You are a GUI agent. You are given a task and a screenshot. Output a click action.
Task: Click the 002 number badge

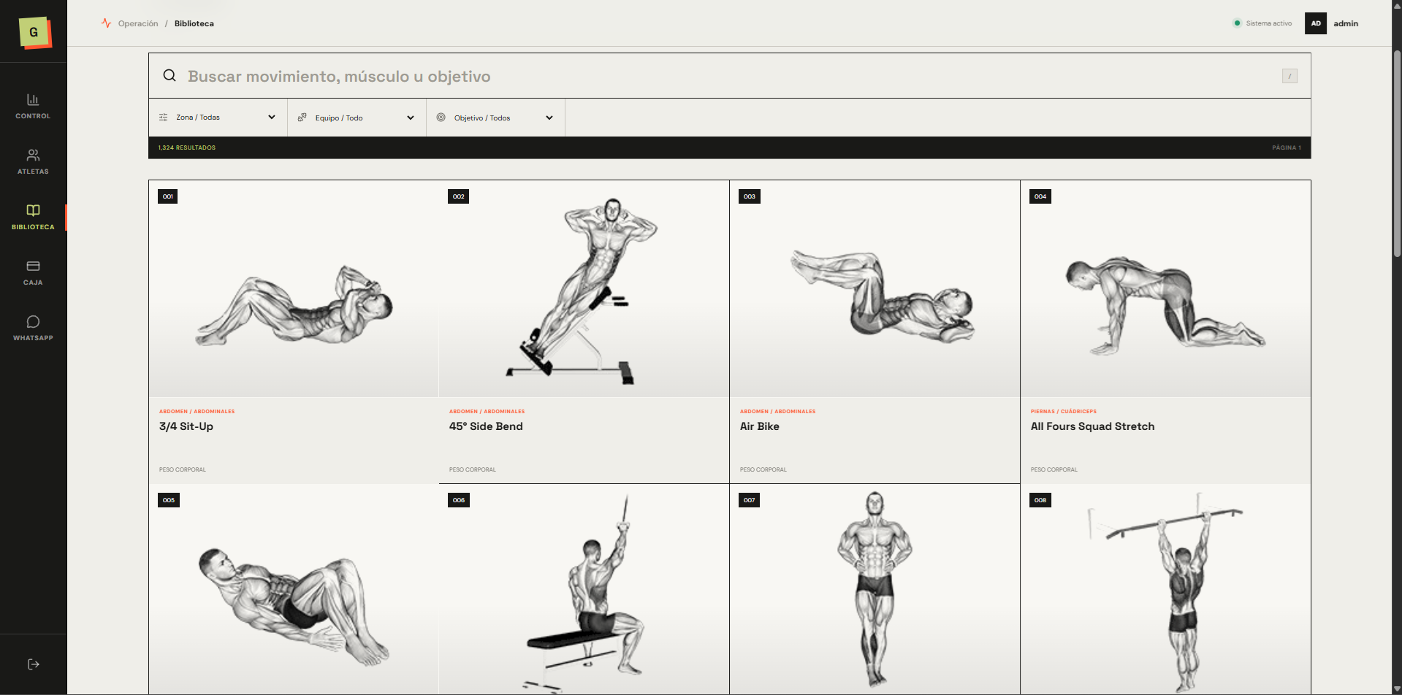459,196
